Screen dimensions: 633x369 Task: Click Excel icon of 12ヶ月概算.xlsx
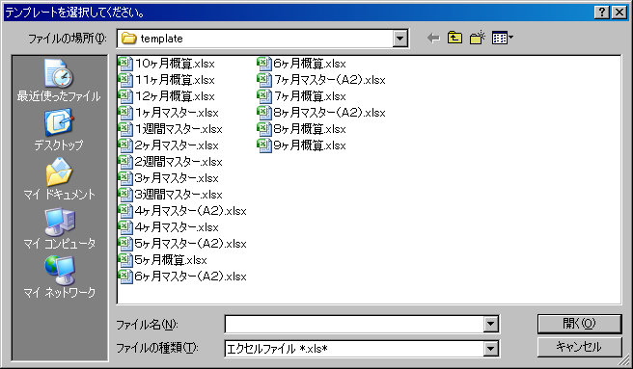click(x=125, y=96)
